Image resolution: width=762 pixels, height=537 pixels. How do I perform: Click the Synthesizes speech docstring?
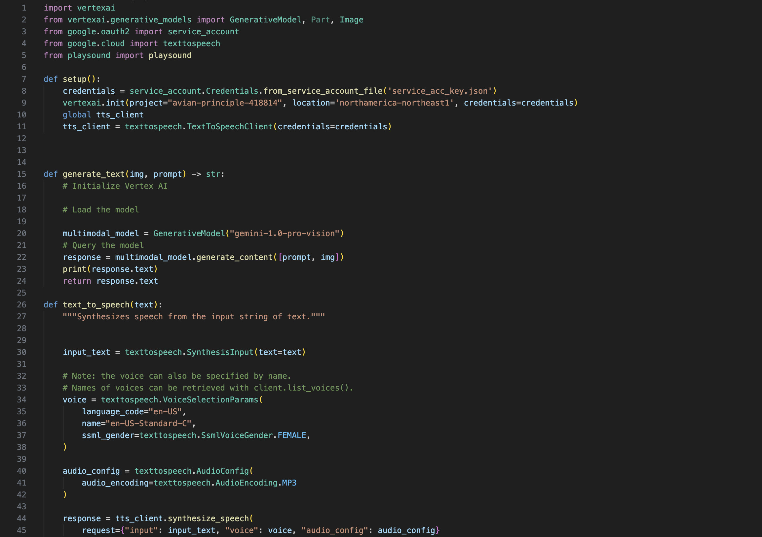pyautogui.click(x=194, y=317)
